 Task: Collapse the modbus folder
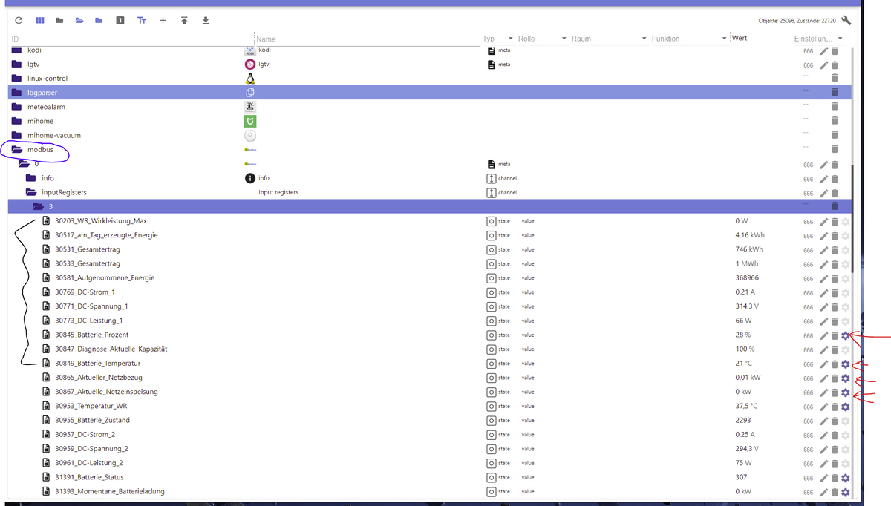coord(17,150)
